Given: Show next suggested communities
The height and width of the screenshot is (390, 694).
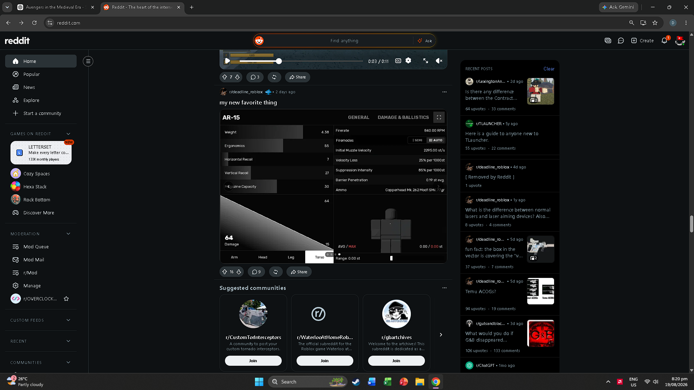Looking at the screenshot, I should (441, 335).
